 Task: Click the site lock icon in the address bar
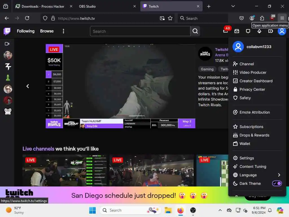point(53,18)
